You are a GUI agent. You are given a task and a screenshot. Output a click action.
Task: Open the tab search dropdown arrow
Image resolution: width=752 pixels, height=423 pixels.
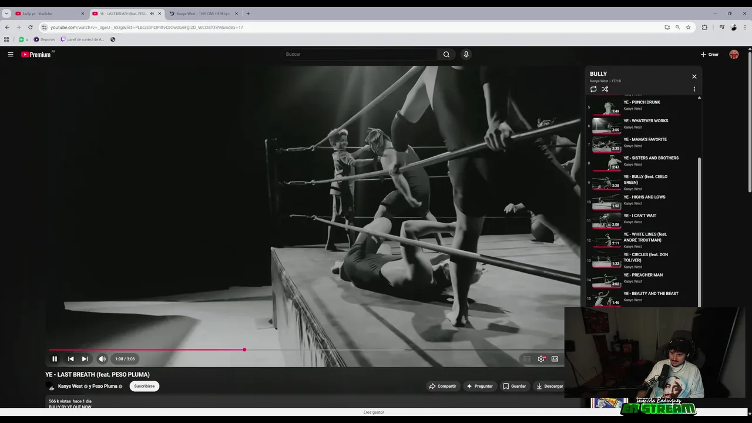(x=6, y=14)
